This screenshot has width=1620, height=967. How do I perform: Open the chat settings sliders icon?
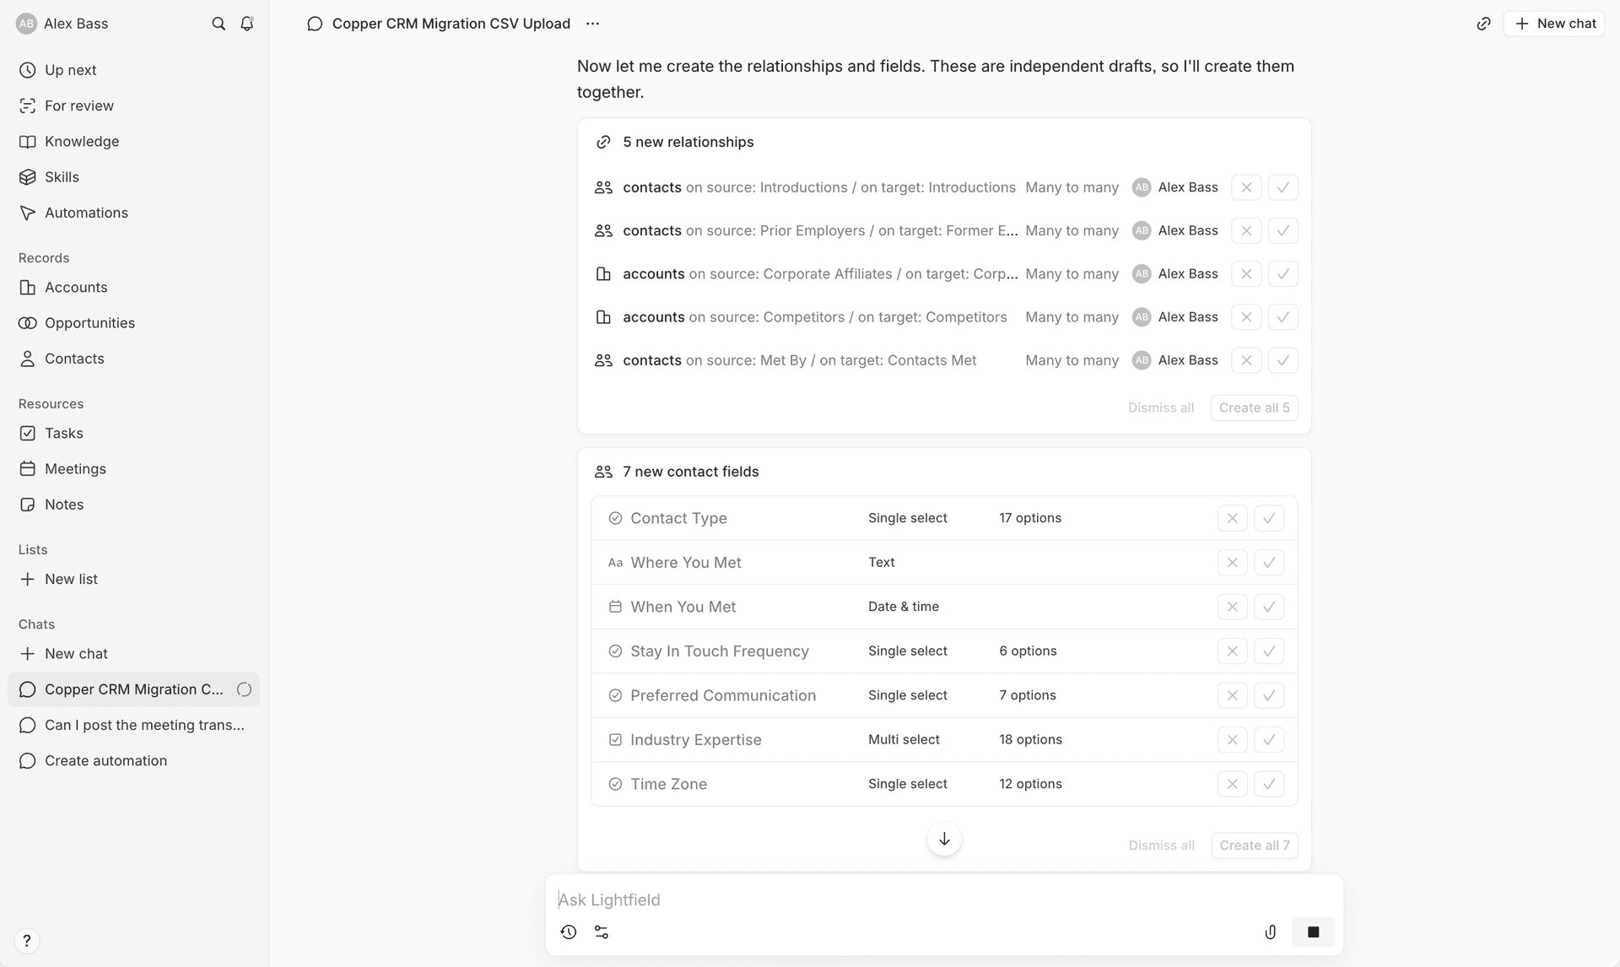[x=602, y=932]
